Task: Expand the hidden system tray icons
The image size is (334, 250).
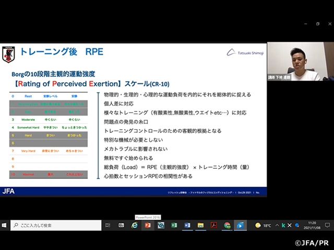Action: click(x=277, y=226)
